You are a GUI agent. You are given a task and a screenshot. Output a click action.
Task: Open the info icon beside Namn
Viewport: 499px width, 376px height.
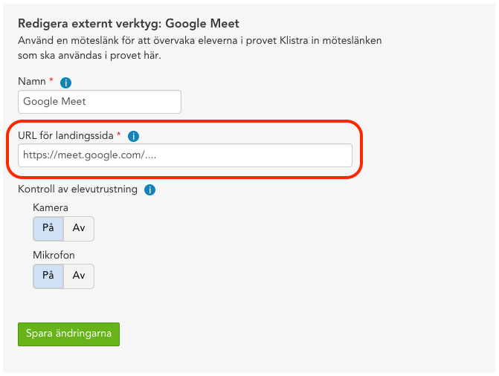pyautogui.click(x=65, y=82)
